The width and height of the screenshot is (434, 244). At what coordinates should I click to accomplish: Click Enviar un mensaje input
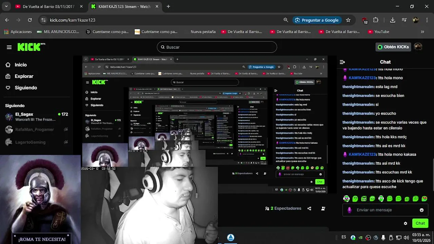point(385,210)
